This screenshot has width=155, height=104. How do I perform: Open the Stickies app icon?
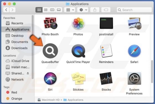tap(78, 79)
